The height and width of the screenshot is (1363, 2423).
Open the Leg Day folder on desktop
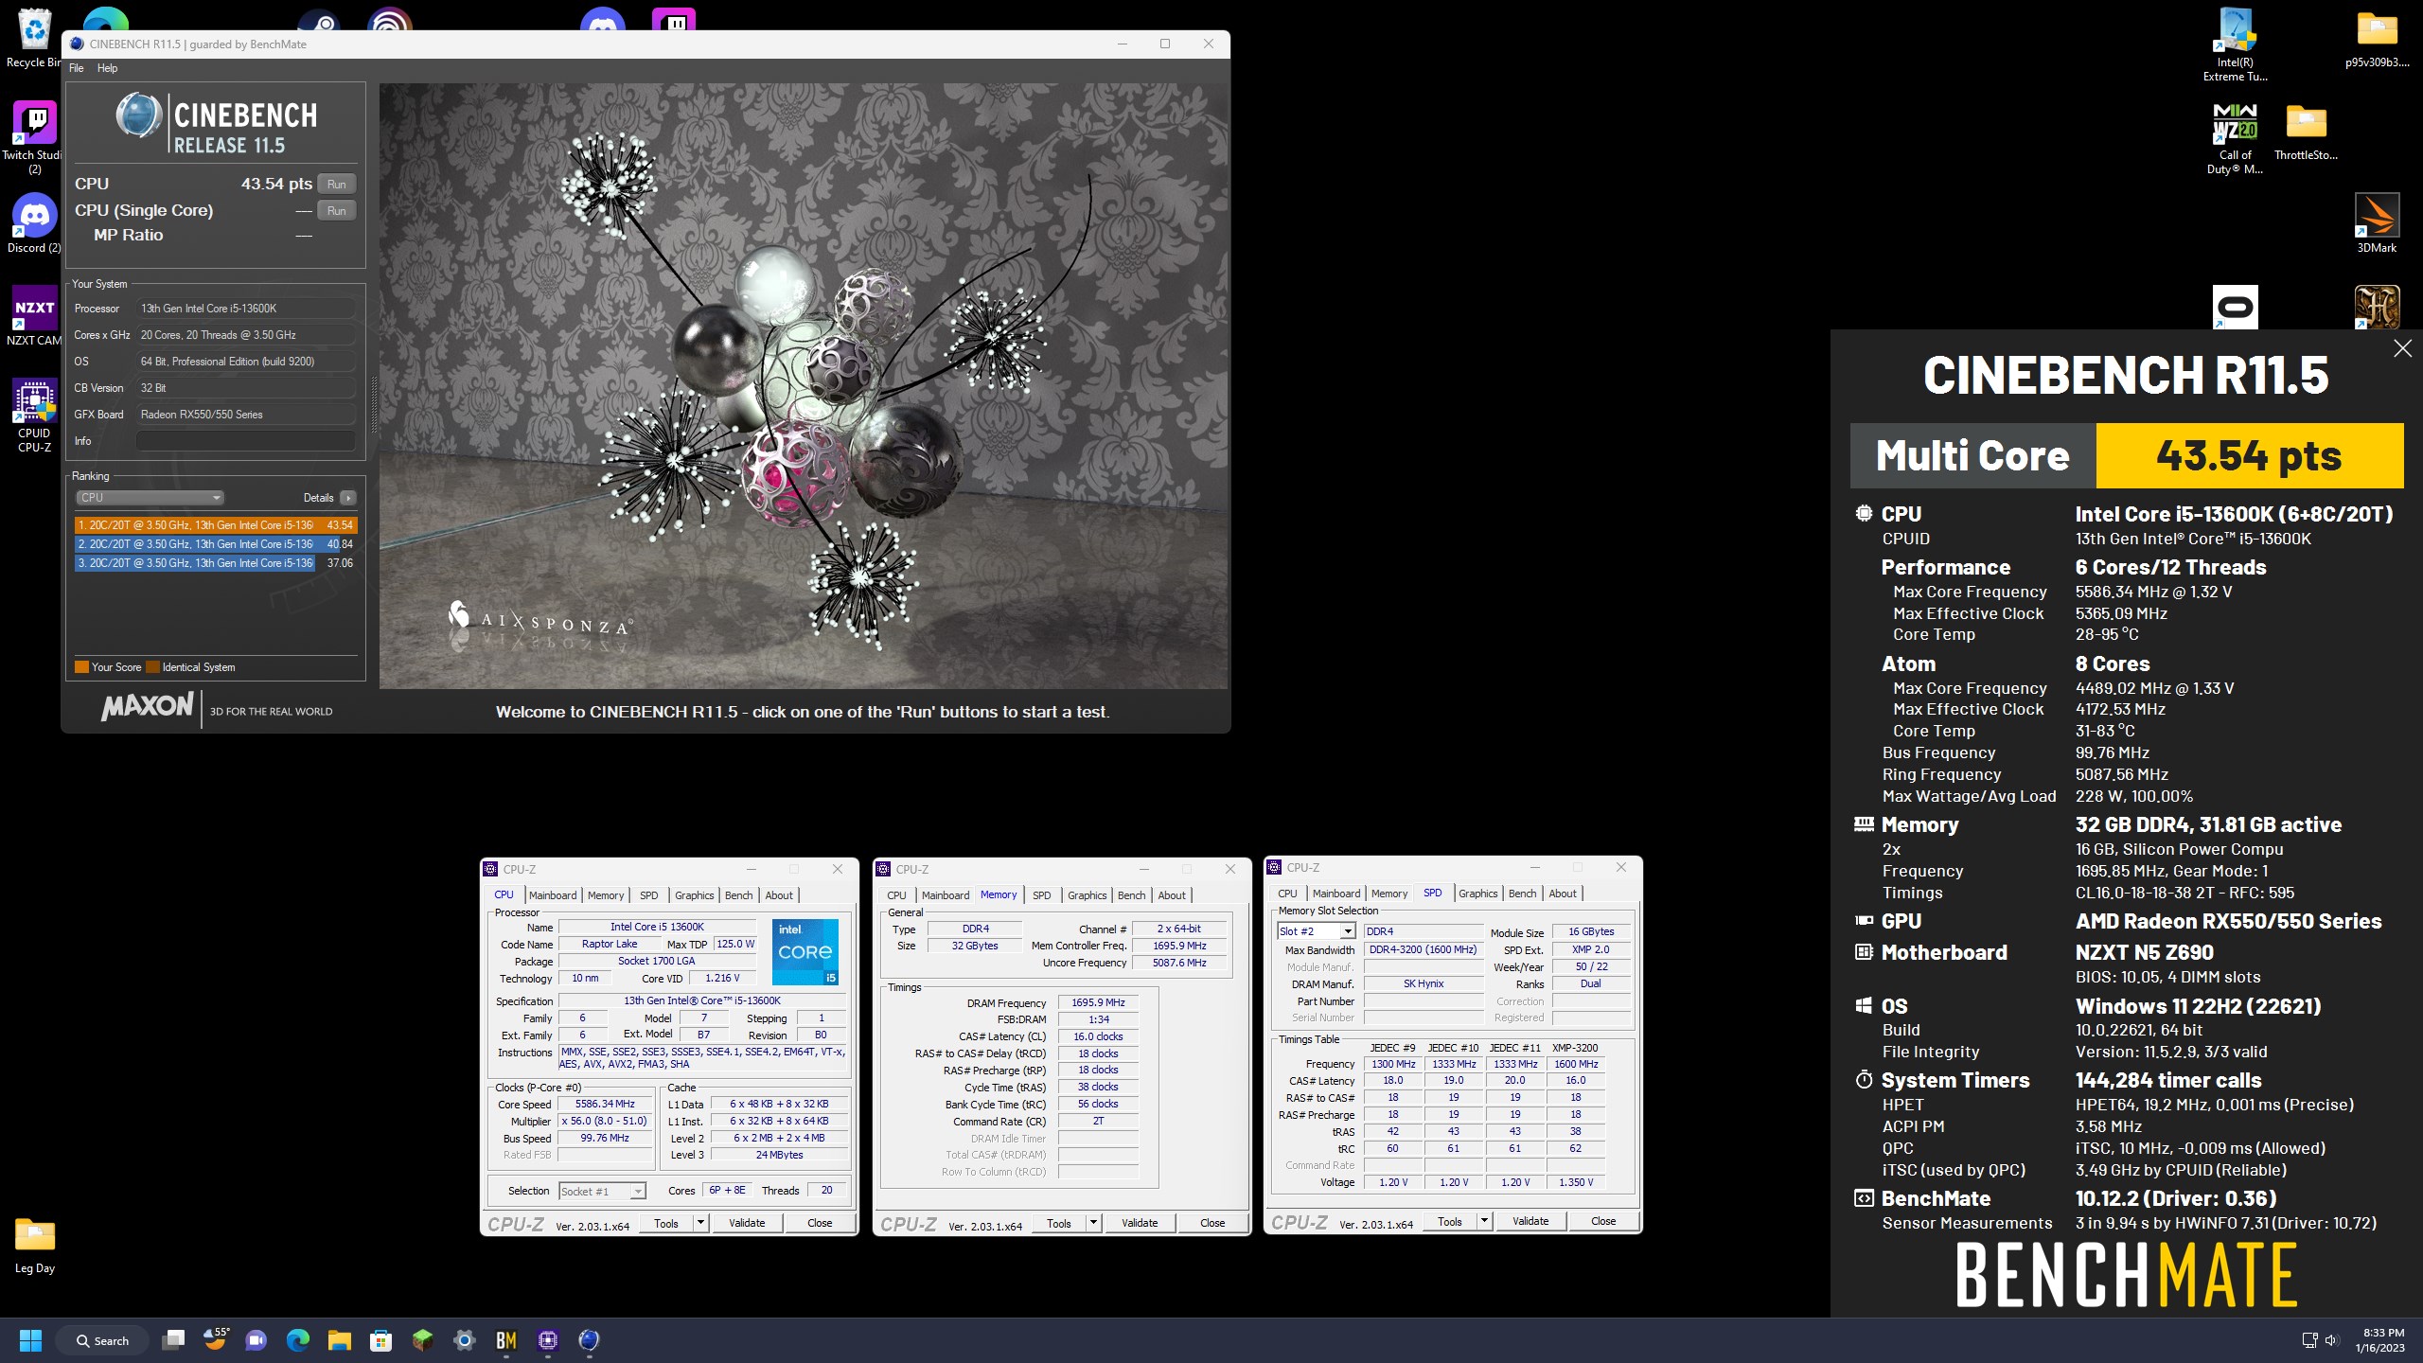(x=35, y=1245)
